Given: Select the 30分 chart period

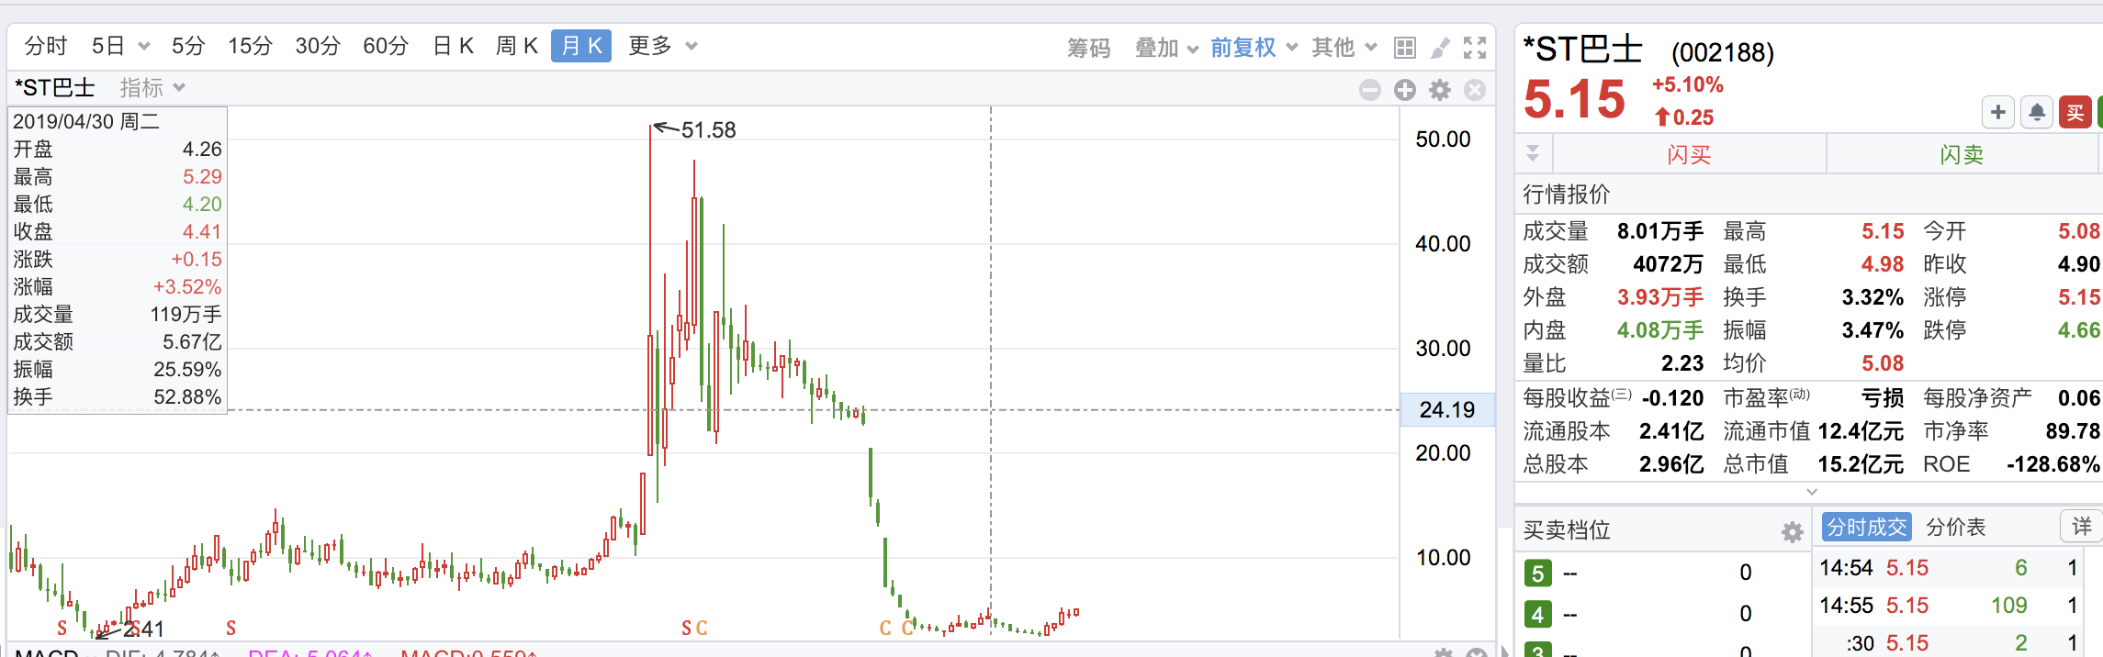Looking at the screenshot, I should tap(318, 46).
